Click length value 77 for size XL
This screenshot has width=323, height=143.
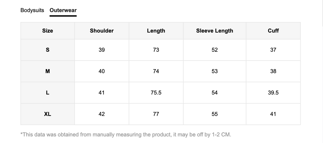(156, 114)
